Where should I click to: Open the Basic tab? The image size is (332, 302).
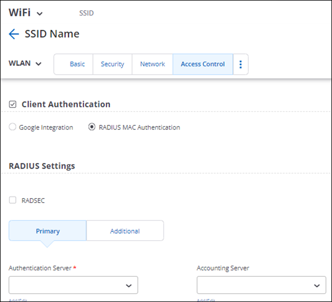point(77,64)
